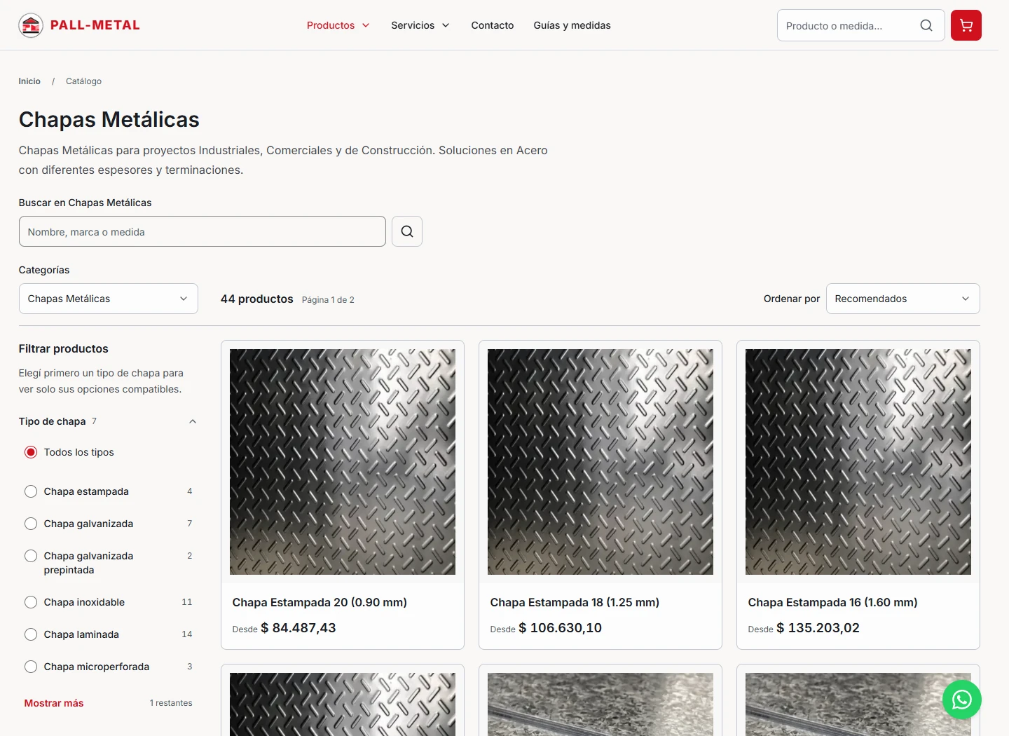Open the Recomendados sort dropdown
Screen dimensions: 1009x736
(902, 299)
